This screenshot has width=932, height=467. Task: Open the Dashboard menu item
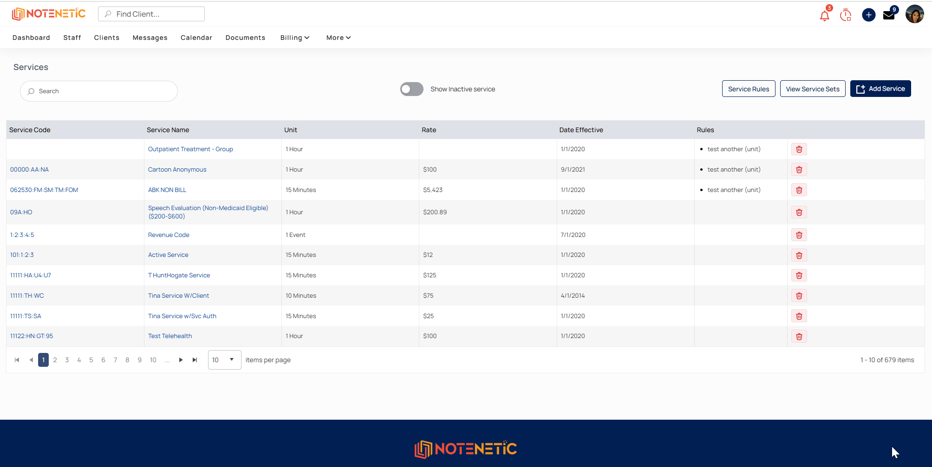(x=31, y=38)
